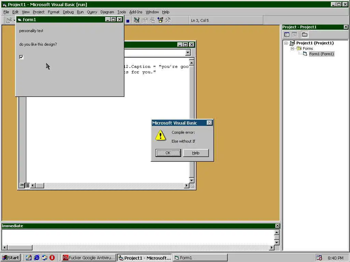Screen dimensions: 350x262
Task: Click the Add Standard EXE Project toolbar icon
Action: 9,20
